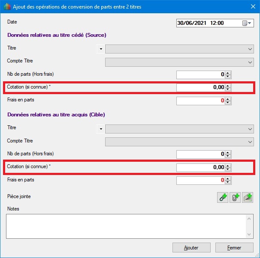Click the add link attachment icon
Viewport: 260px width, 258px height.
pos(223,198)
